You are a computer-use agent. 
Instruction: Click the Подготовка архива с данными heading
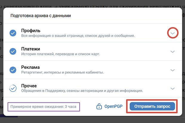(x=41, y=16)
